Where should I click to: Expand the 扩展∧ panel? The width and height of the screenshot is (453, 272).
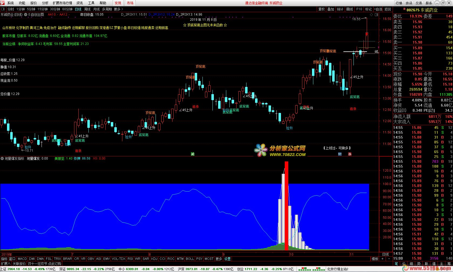pos(5,264)
